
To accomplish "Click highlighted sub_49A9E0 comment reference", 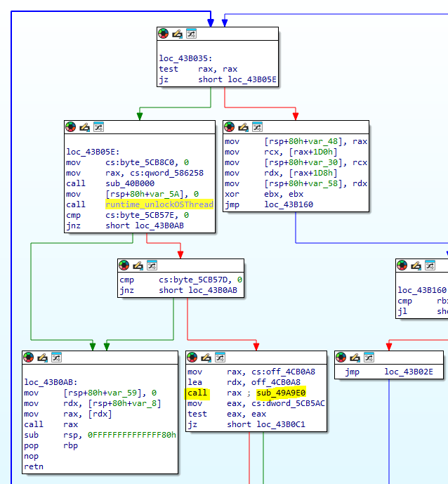I will point(281,393).
